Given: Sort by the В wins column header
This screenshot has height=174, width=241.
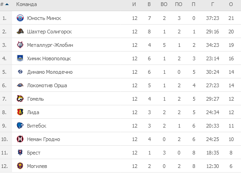Looking at the screenshot, I should point(149,4).
